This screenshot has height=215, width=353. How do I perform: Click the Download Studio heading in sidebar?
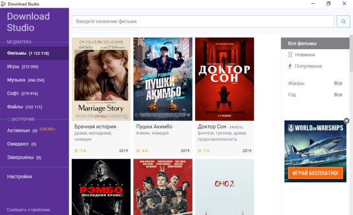click(28, 22)
